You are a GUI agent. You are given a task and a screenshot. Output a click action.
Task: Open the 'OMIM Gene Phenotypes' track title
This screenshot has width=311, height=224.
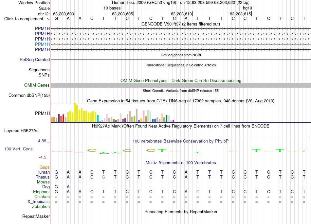[x=181, y=81]
